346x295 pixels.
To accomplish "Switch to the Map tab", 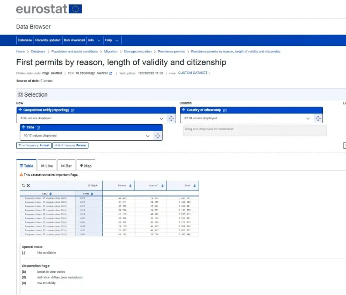I will 86,166.
